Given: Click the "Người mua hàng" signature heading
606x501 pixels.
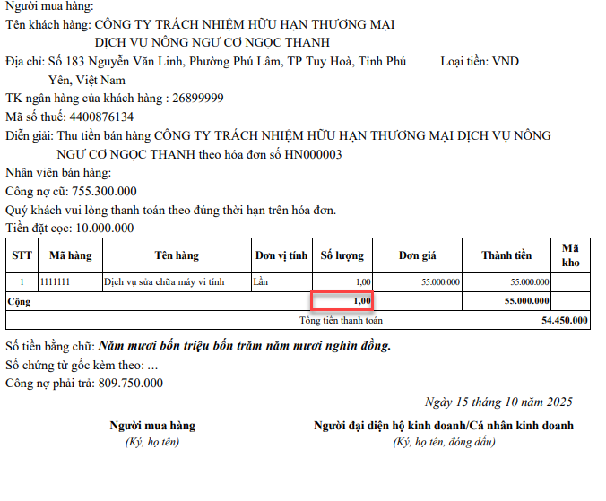Looking at the screenshot, I should click(x=151, y=425).
